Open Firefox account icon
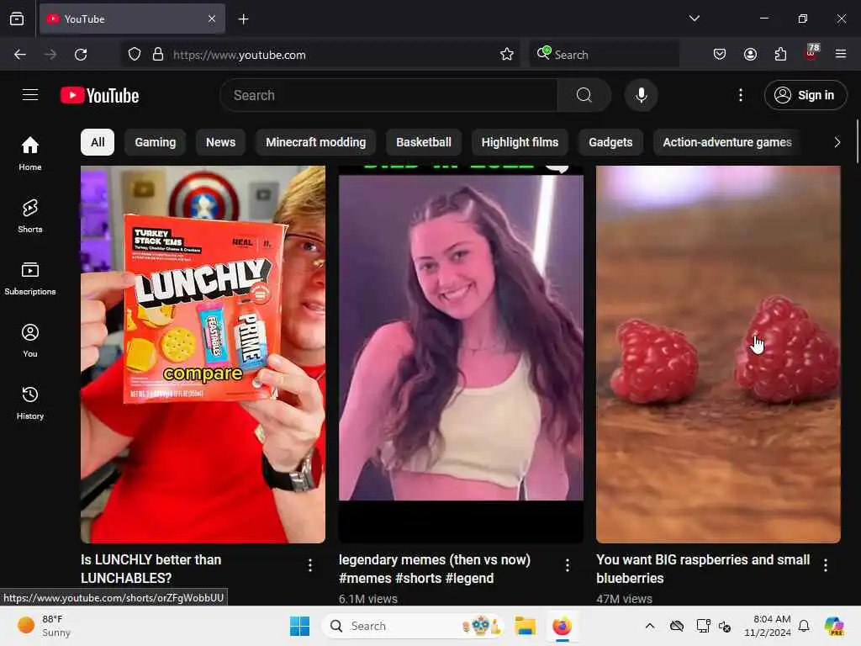 point(750,55)
